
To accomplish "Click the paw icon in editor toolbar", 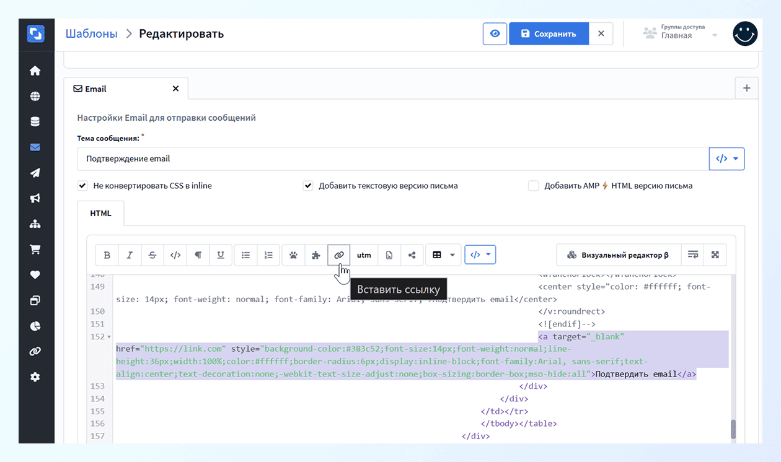I will tap(293, 255).
